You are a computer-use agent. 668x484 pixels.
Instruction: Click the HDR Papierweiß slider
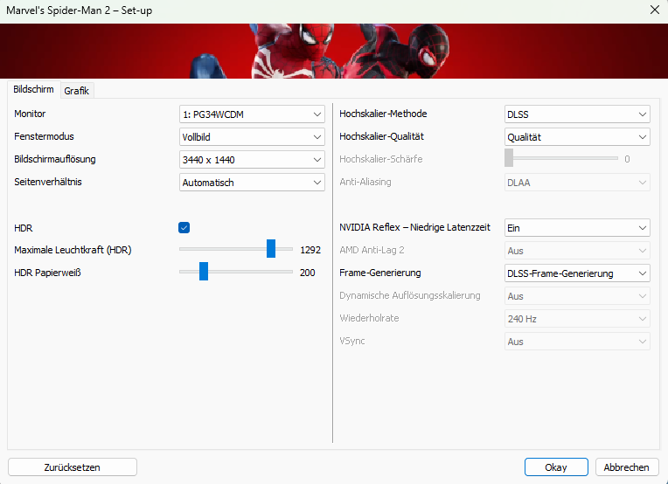(x=236, y=272)
